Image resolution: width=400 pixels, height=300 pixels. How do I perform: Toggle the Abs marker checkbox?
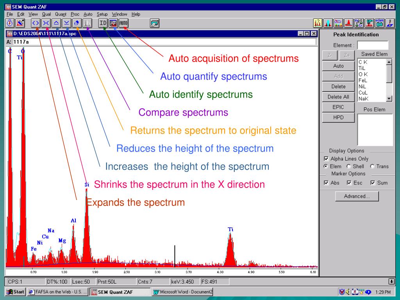(326, 183)
